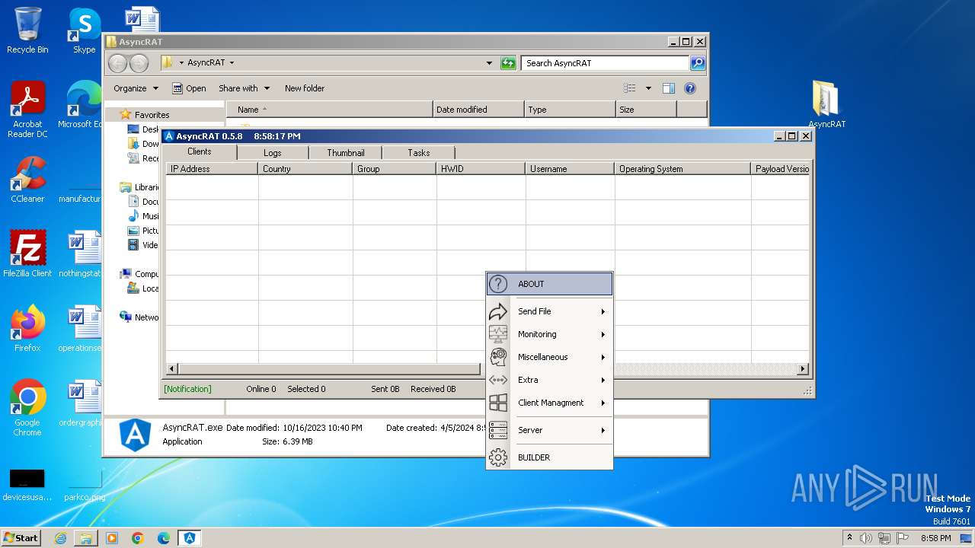Click the Send File arrow icon
This screenshot has width=975, height=548.
click(x=498, y=311)
